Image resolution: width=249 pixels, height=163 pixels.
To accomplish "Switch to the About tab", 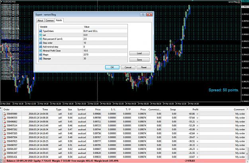I will click(x=40, y=20).
